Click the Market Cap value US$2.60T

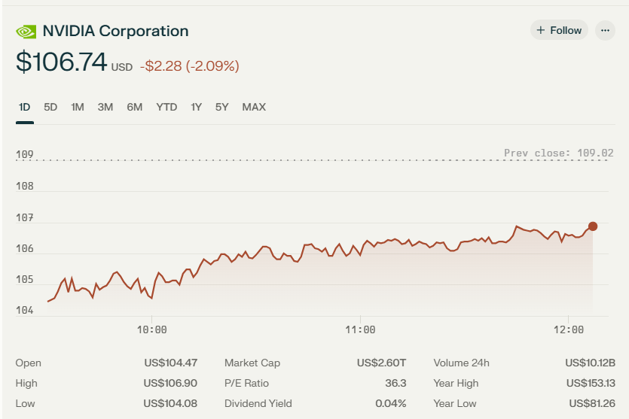(x=381, y=363)
